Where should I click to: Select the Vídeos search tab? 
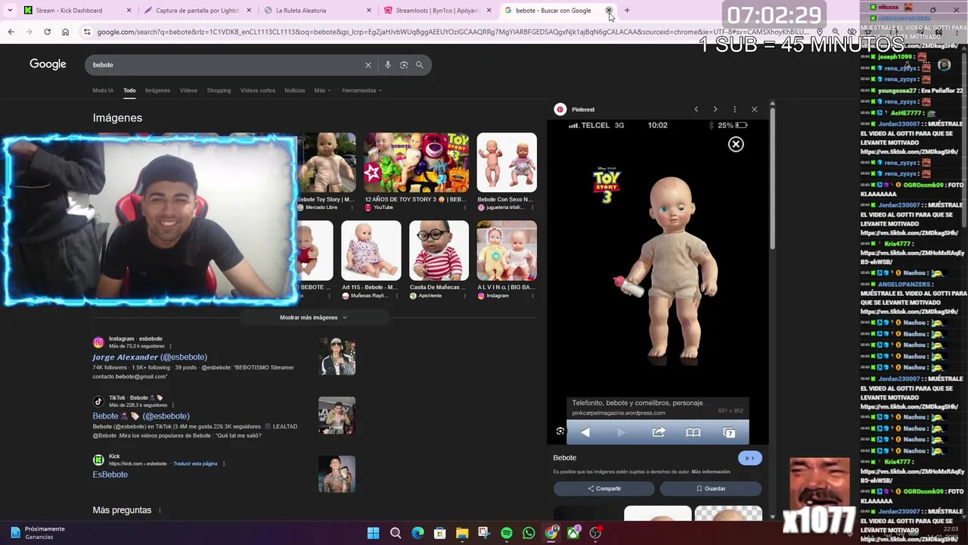[x=188, y=90]
